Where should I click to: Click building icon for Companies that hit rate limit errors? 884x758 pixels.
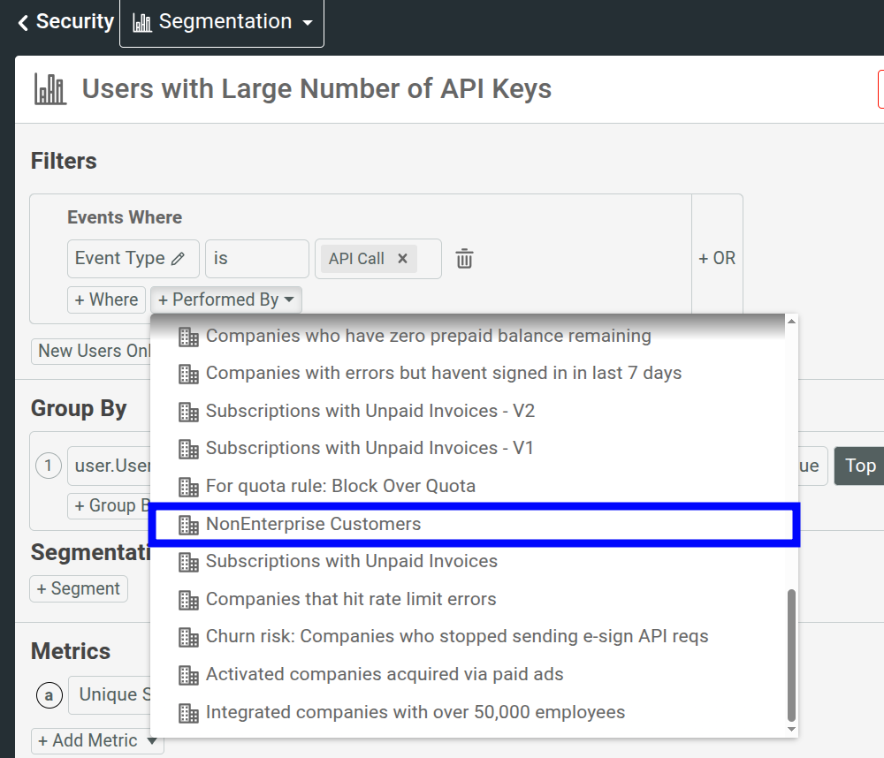(188, 600)
